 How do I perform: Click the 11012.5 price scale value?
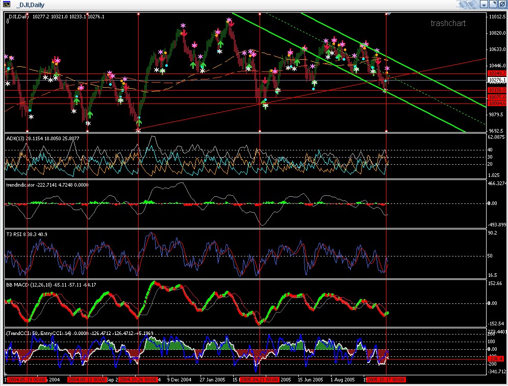(497, 16)
